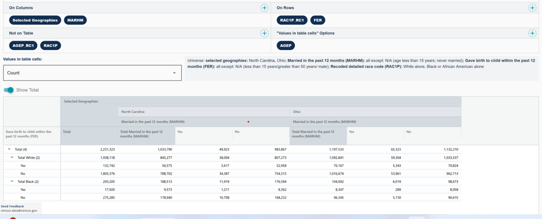Click the North Carolina column header

tap(133, 112)
